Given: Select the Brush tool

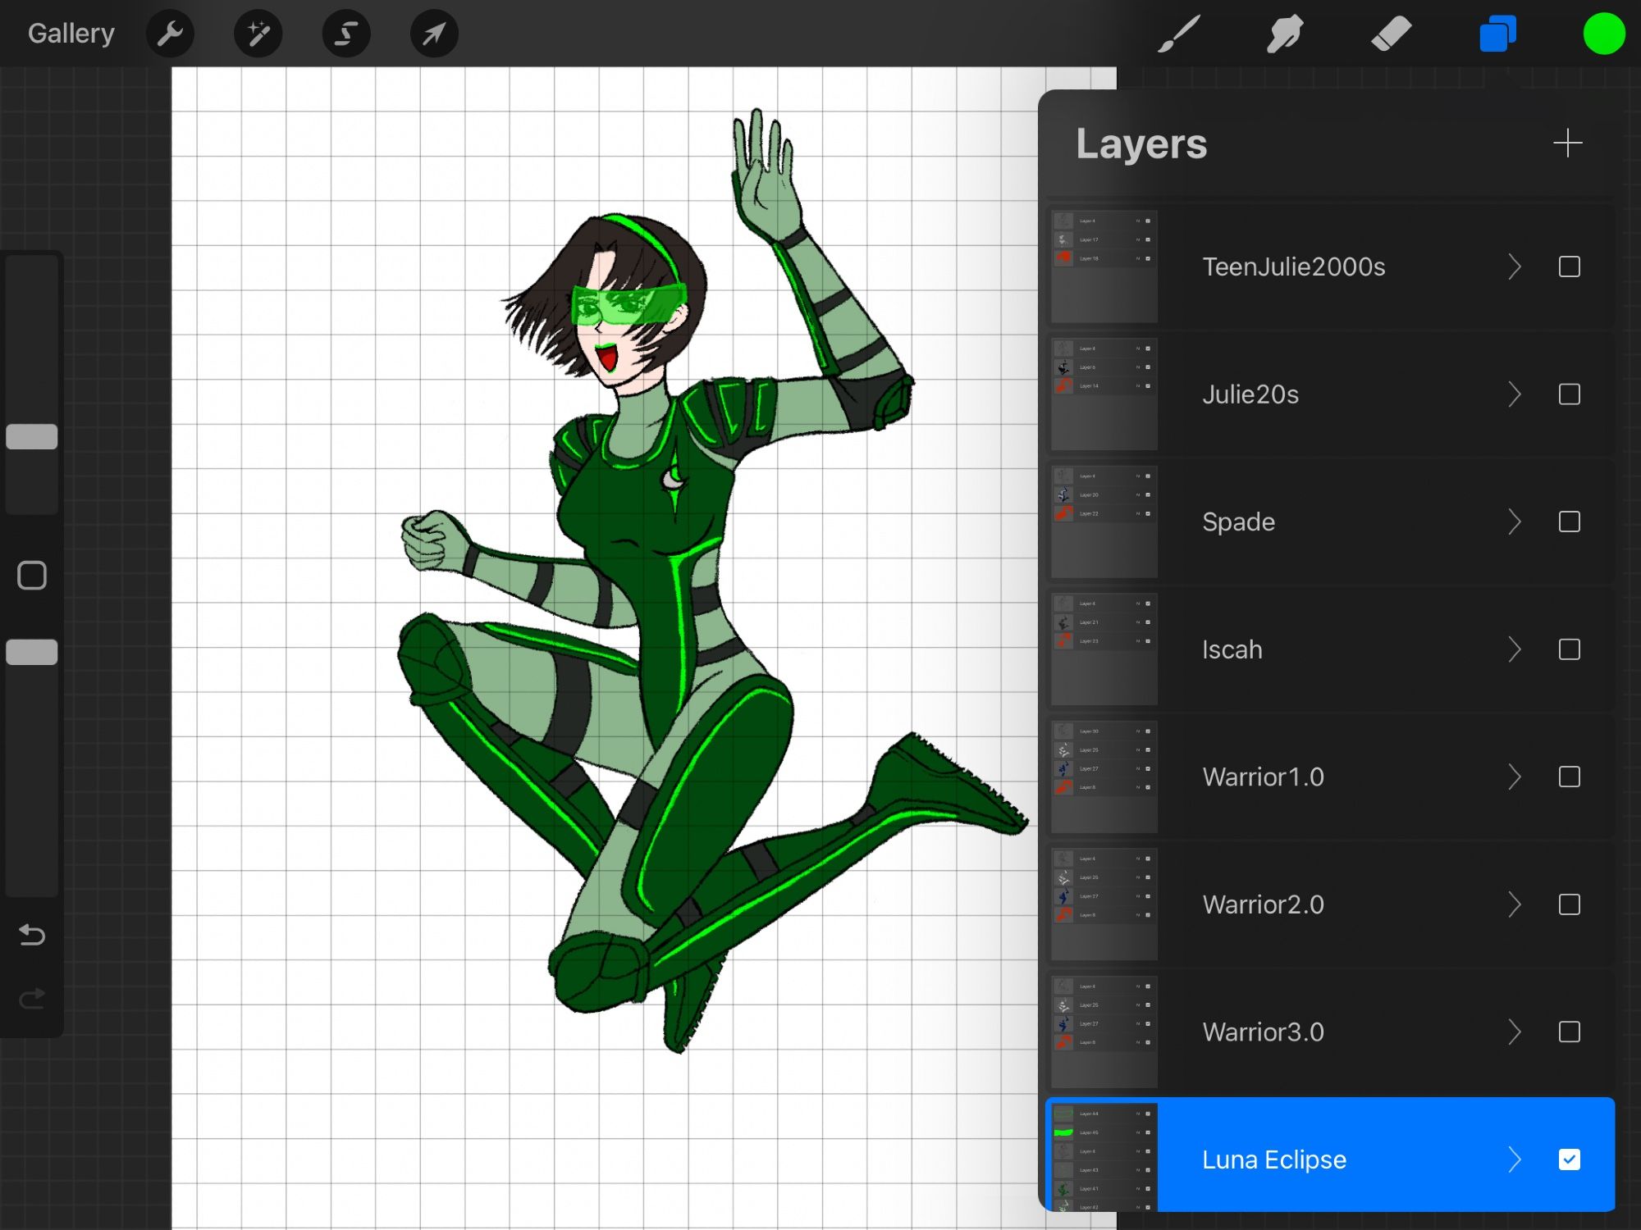Looking at the screenshot, I should (1179, 34).
